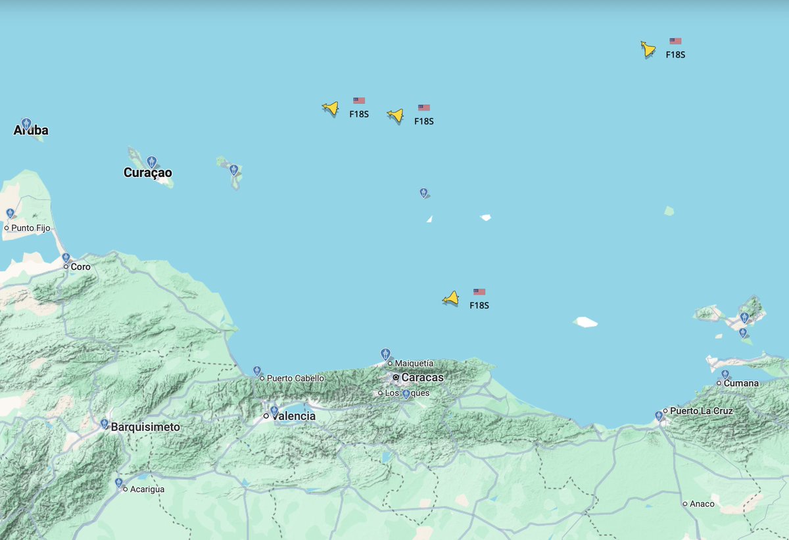Open the Aruba airport marker
Viewport: 789px width, 540px height.
(x=26, y=123)
